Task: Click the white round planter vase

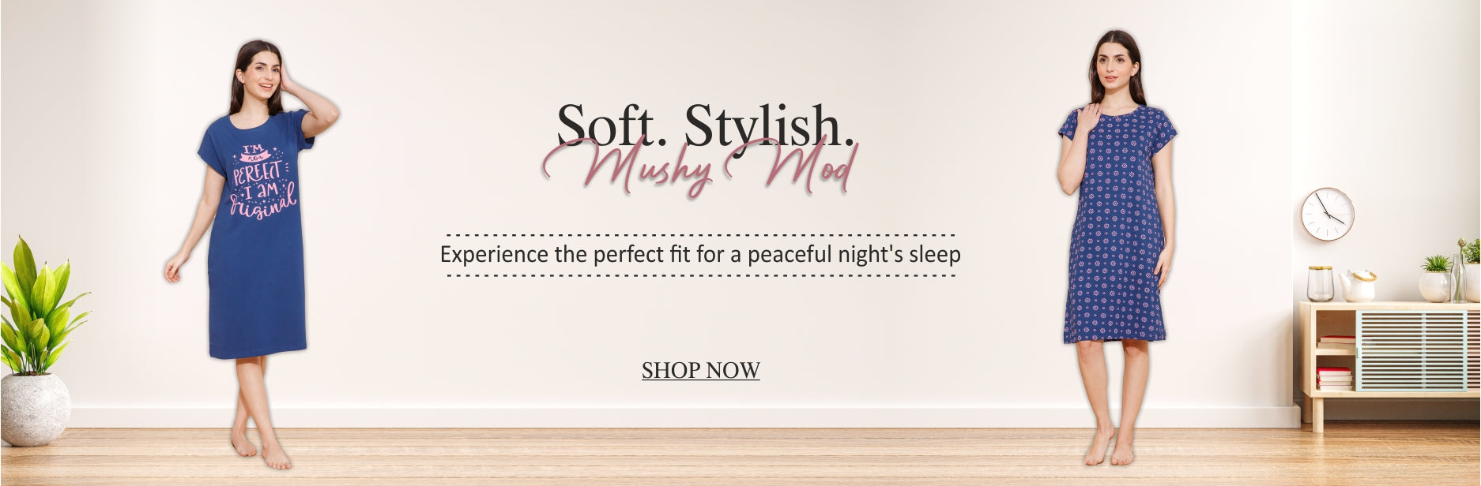Action: [34, 409]
